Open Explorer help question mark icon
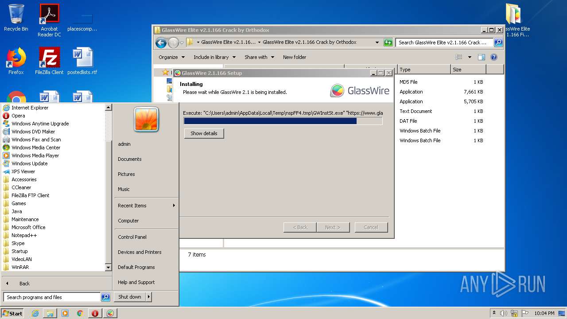Viewport: 567px width, 319px height. pos(494,57)
